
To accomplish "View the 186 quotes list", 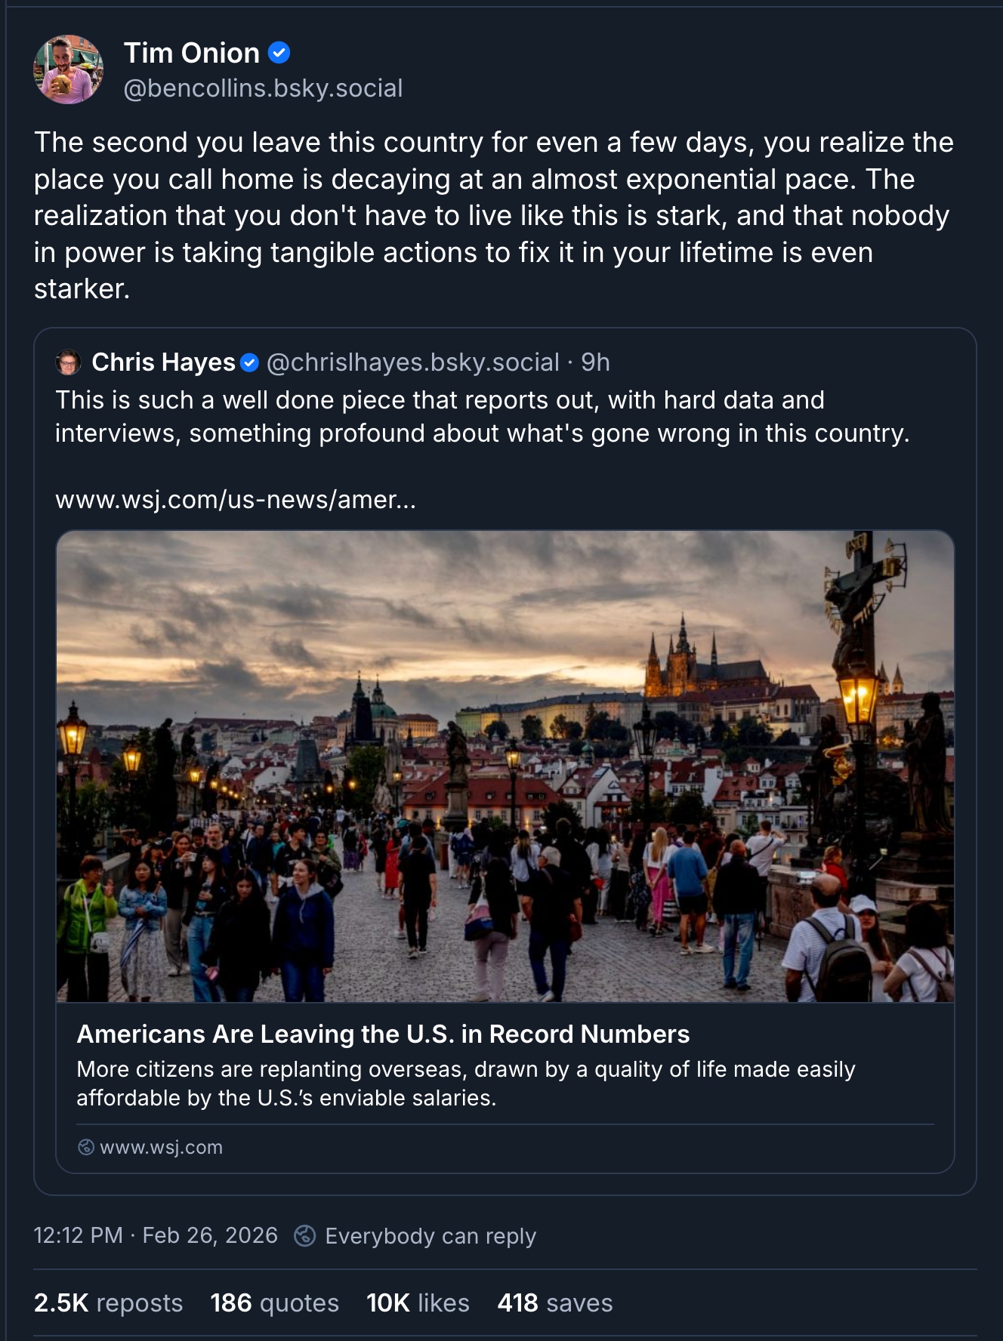I will coord(274,1303).
